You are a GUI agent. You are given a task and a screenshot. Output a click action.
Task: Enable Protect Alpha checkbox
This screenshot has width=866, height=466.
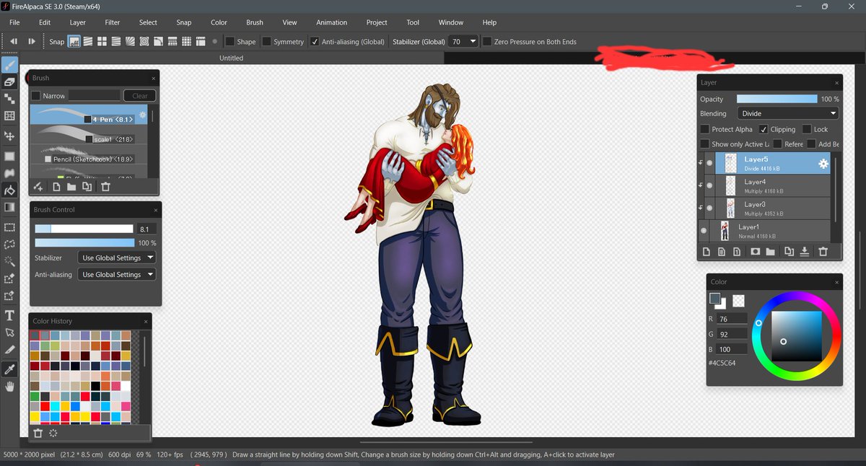[x=704, y=129]
